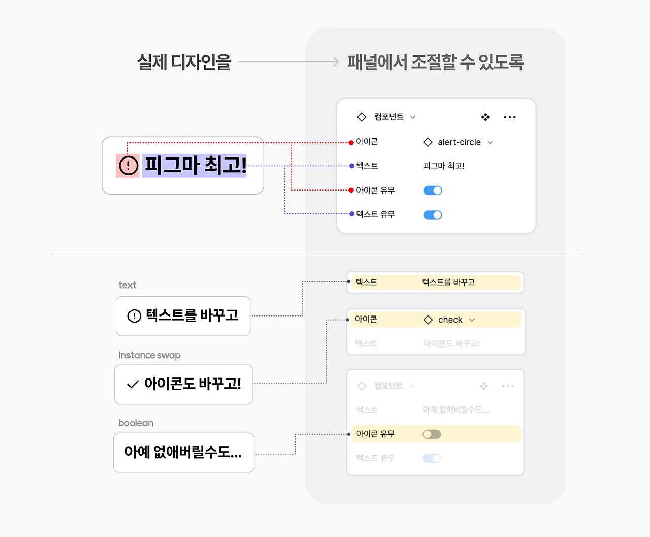Click the check value label

point(450,320)
